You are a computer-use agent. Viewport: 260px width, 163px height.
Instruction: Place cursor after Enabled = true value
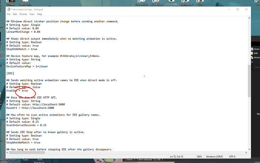[28, 91]
